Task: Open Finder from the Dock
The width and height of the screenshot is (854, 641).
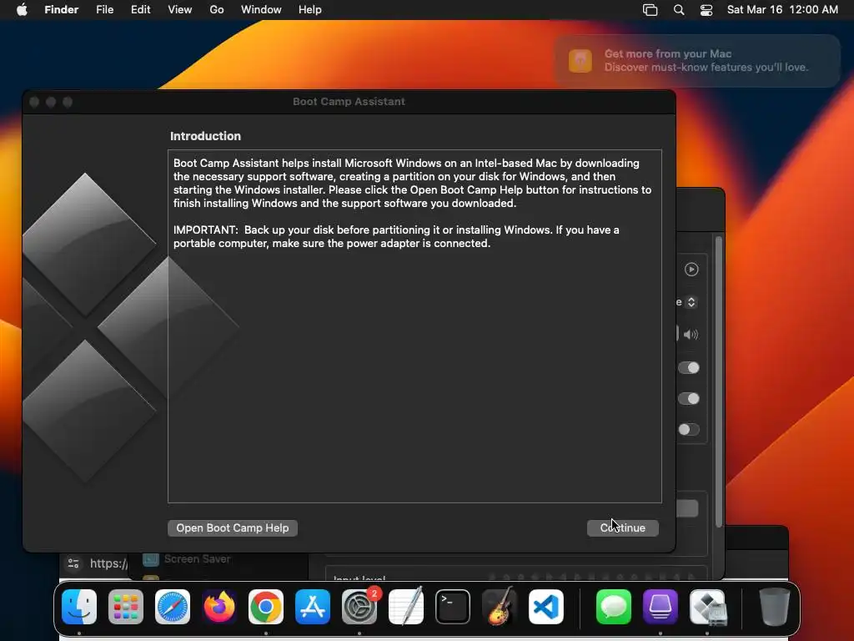Action: 79,607
